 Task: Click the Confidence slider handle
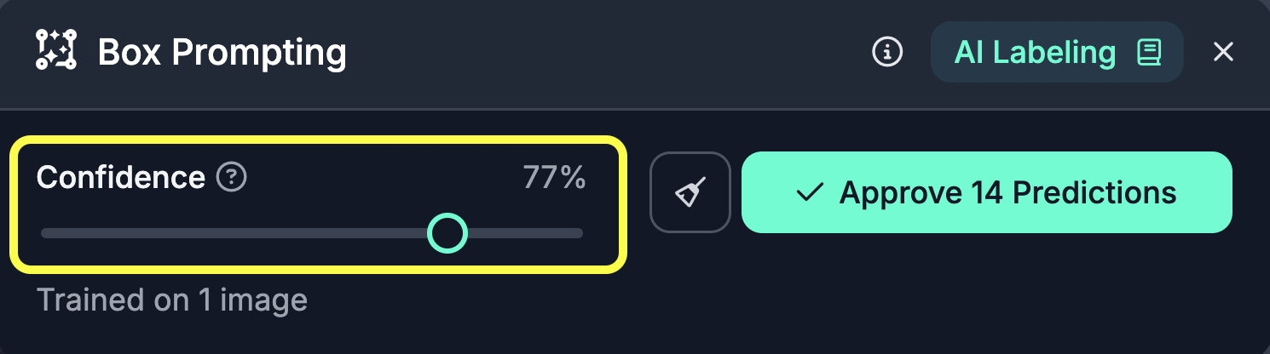coord(447,232)
